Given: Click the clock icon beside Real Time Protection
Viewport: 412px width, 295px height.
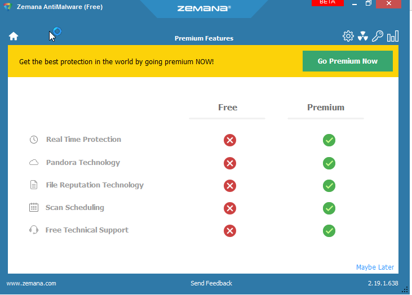Looking at the screenshot, I should (x=34, y=140).
